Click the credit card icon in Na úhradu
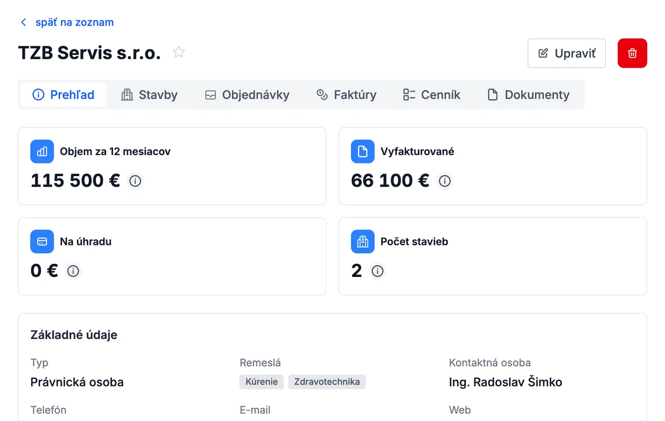 click(42, 242)
